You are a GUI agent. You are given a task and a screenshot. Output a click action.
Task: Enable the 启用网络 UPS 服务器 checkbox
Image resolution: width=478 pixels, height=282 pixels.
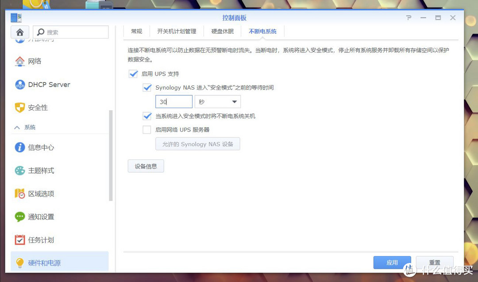click(x=147, y=130)
